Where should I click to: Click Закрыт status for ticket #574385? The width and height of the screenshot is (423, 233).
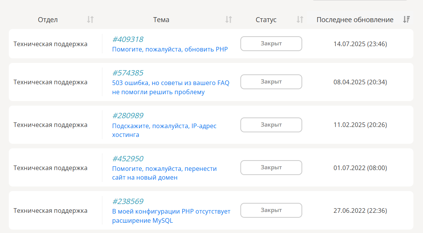(x=271, y=82)
